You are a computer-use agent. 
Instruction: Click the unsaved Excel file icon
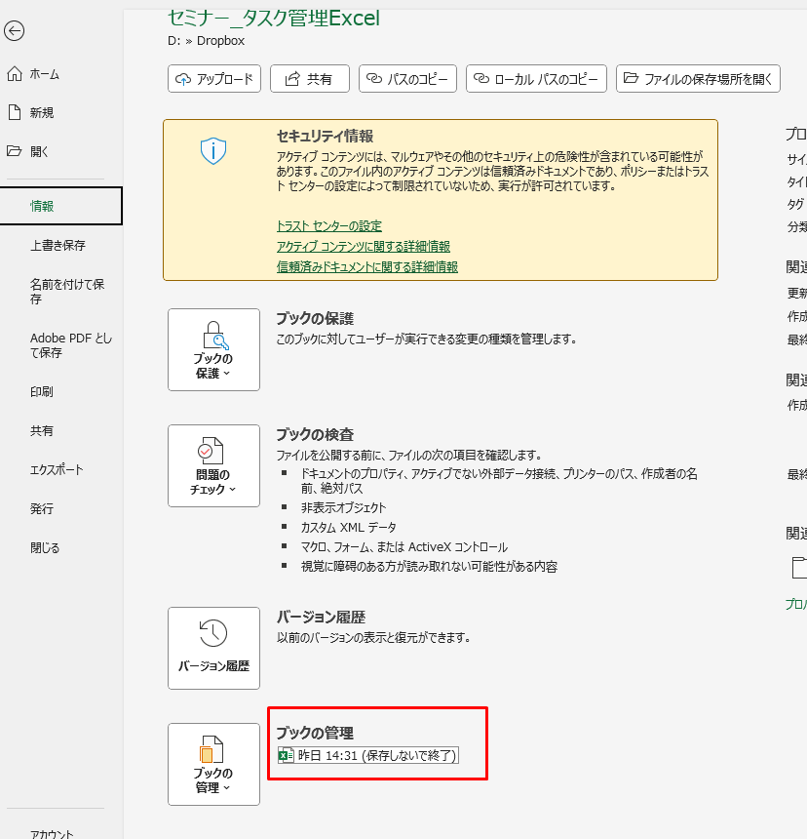pyautogui.click(x=286, y=755)
